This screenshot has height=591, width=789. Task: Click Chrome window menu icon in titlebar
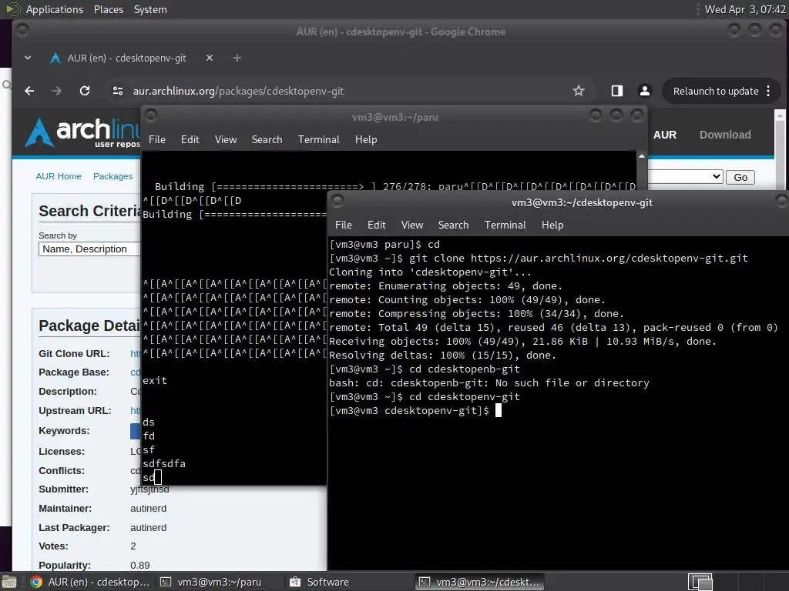[x=22, y=31]
